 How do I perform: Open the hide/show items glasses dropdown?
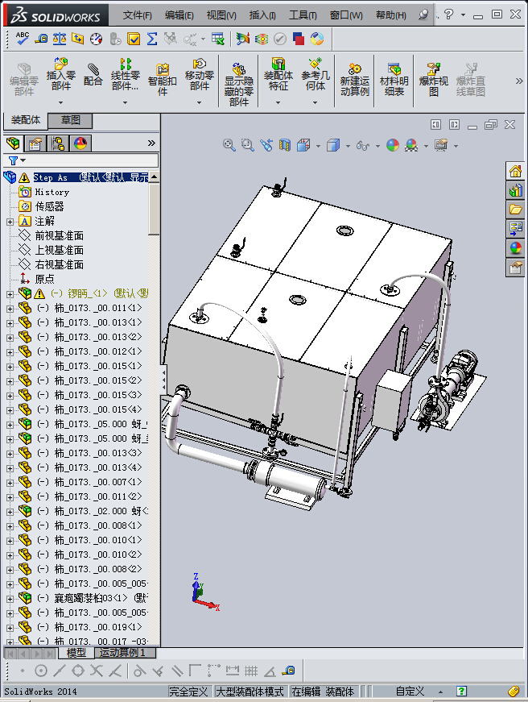tap(377, 146)
